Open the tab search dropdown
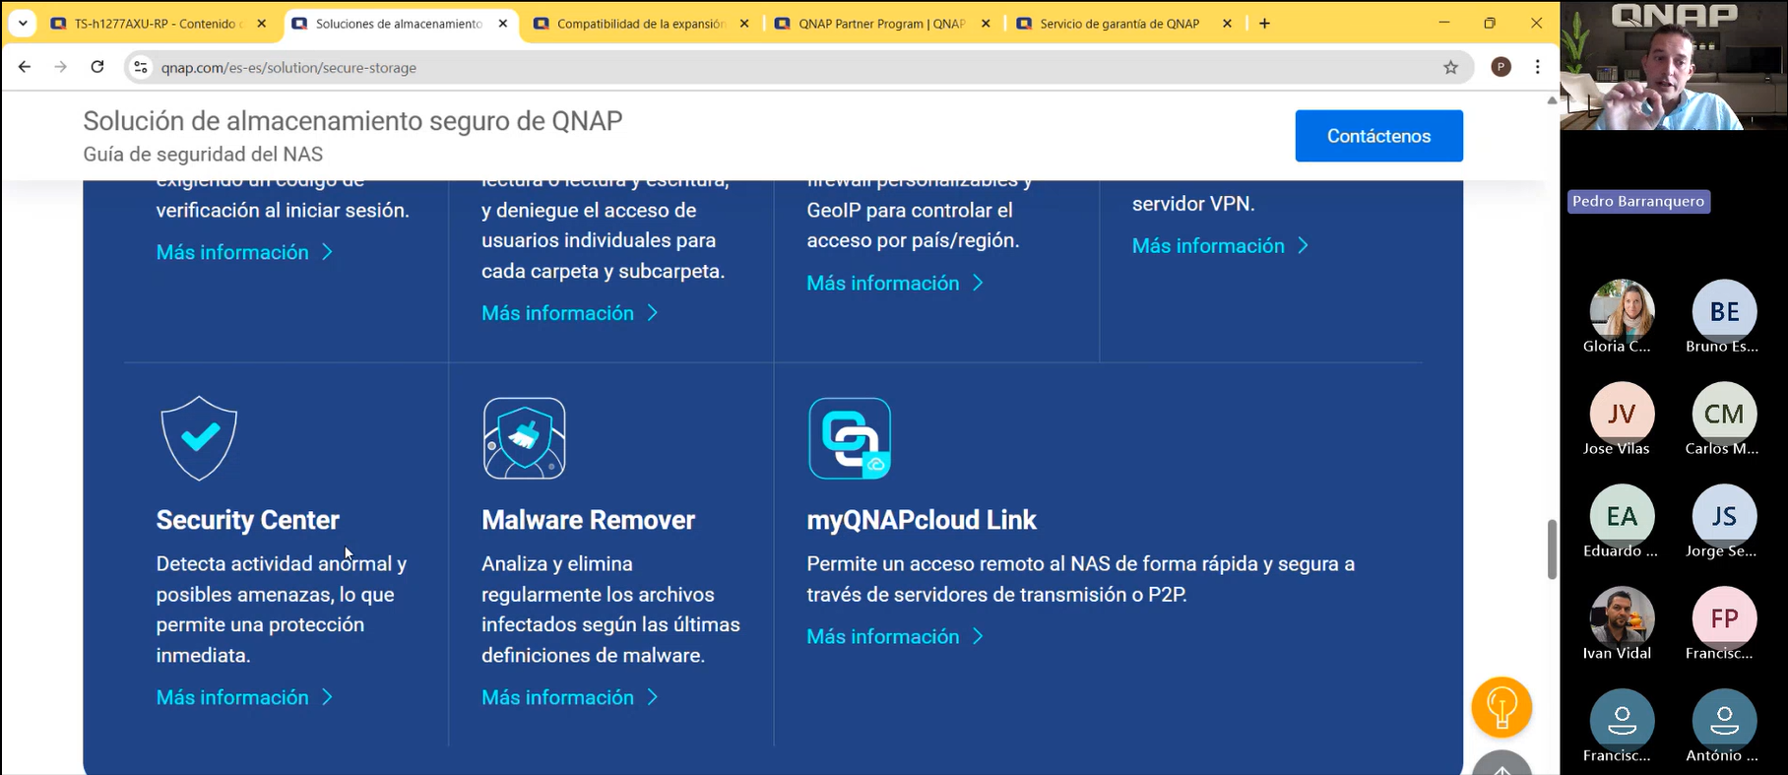 click(23, 23)
